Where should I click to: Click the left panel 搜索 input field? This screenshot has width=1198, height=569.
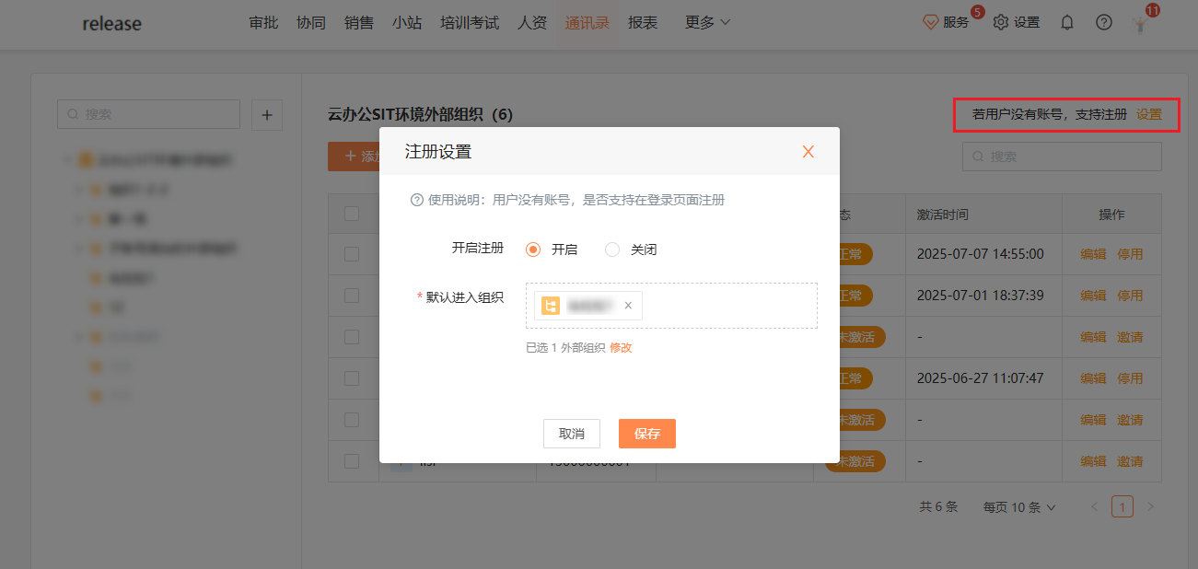click(152, 115)
